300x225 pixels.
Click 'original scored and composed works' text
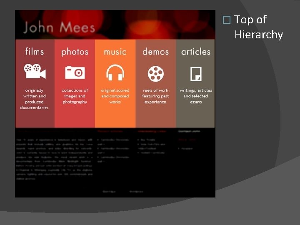[115, 96]
